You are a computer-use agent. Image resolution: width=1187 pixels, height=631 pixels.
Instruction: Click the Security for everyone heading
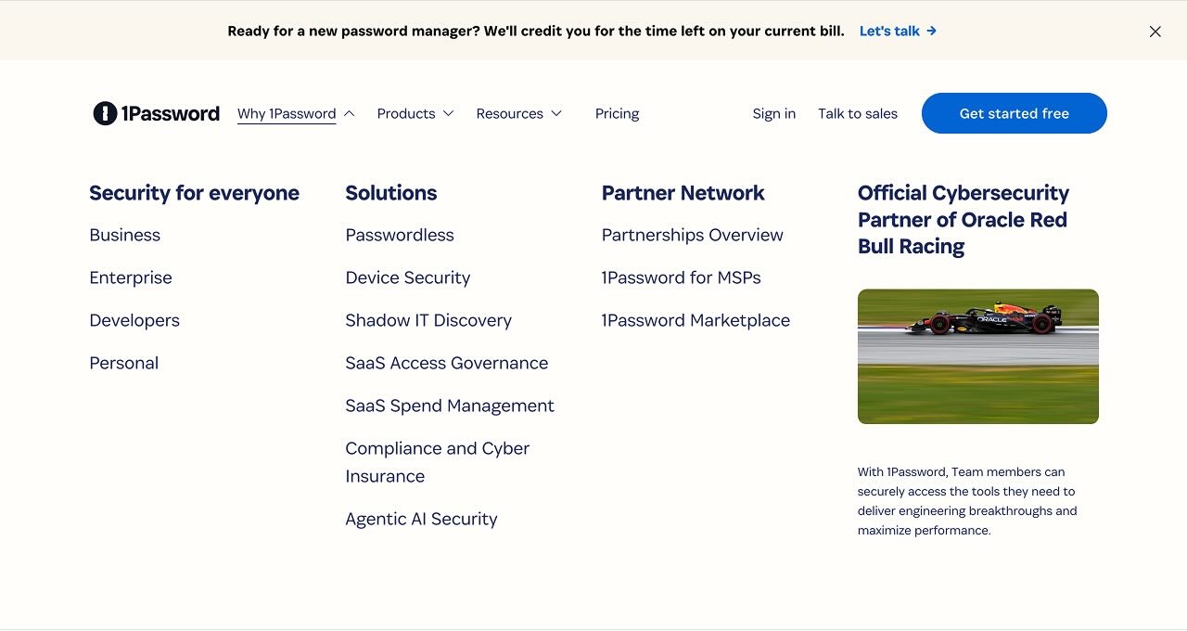click(x=194, y=193)
